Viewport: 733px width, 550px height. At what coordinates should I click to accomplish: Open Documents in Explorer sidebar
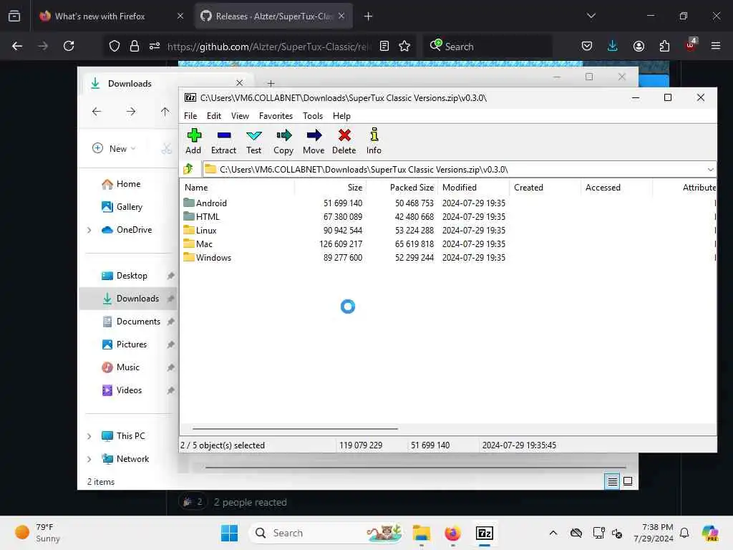click(x=132, y=322)
